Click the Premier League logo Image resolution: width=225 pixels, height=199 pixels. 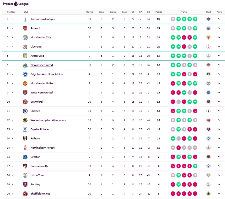coord(16,4)
